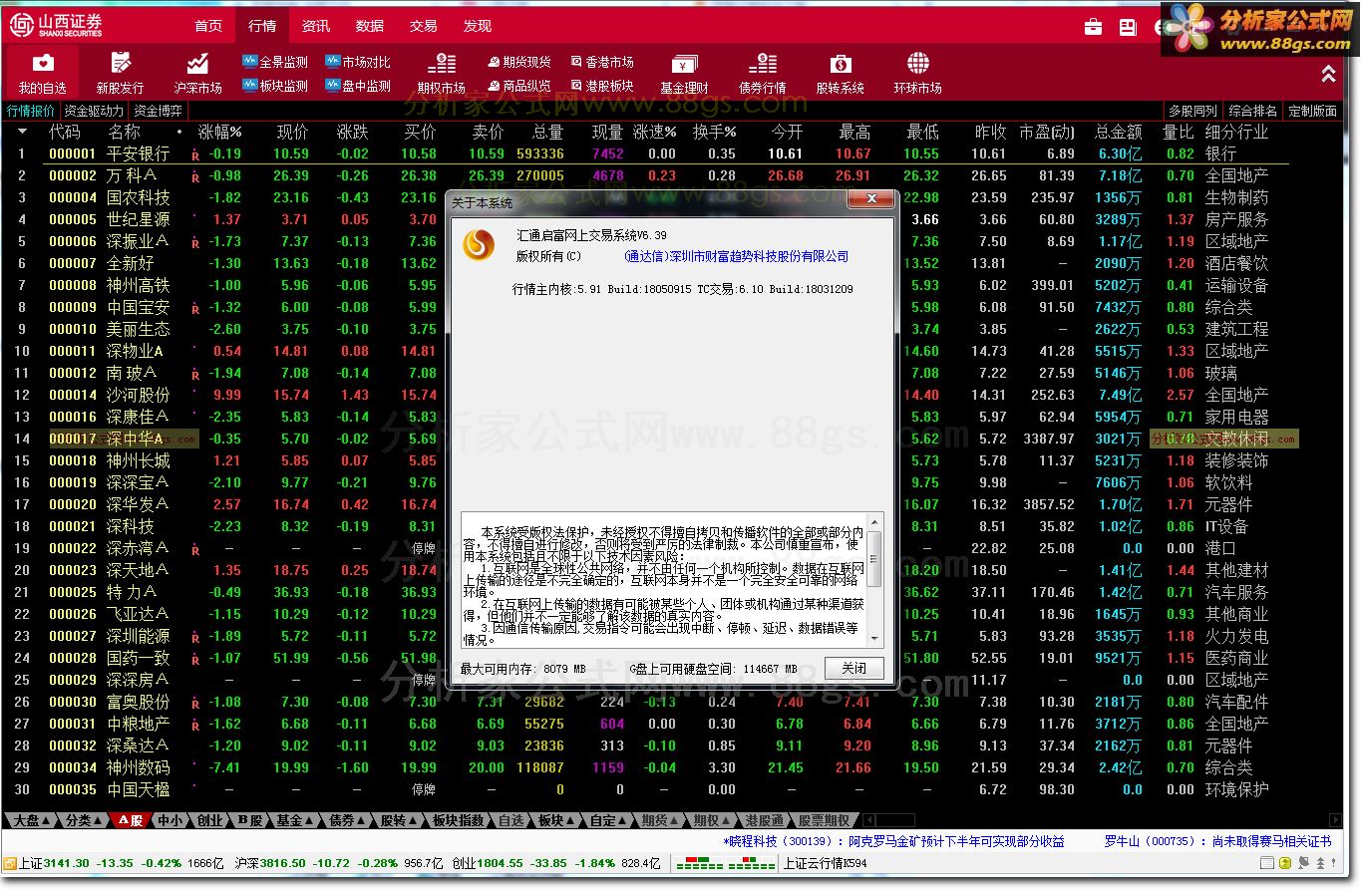
Task: Click the save-disk icon beside briefcase
Action: point(1128,26)
